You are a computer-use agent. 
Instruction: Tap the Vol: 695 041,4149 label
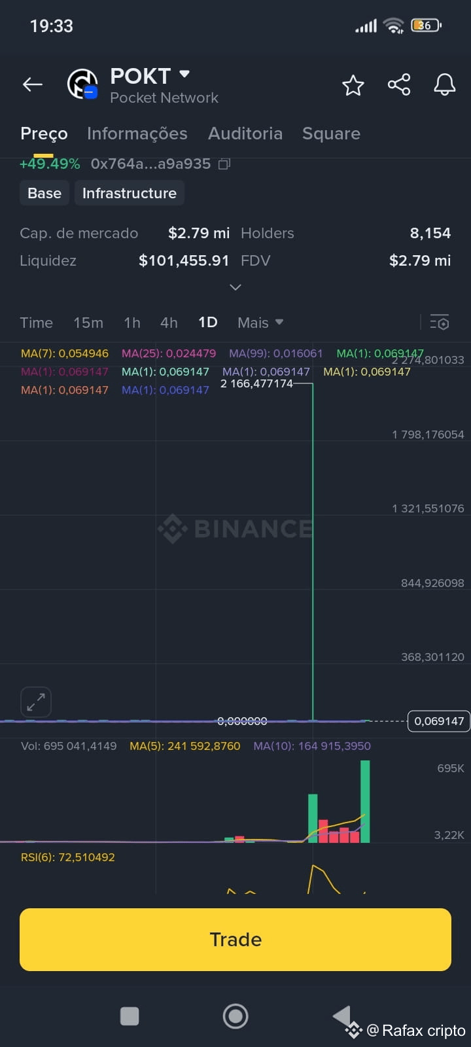pyautogui.click(x=69, y=746)
